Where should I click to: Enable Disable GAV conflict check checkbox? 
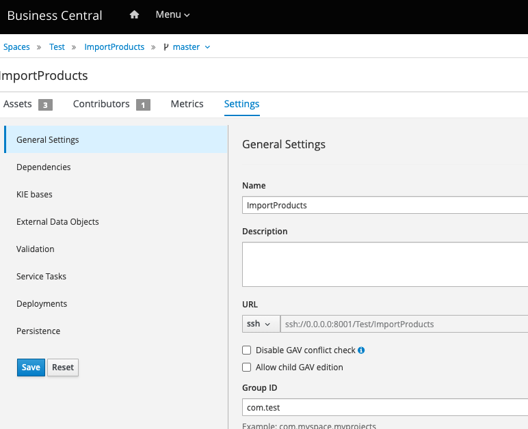click(247, 350)
